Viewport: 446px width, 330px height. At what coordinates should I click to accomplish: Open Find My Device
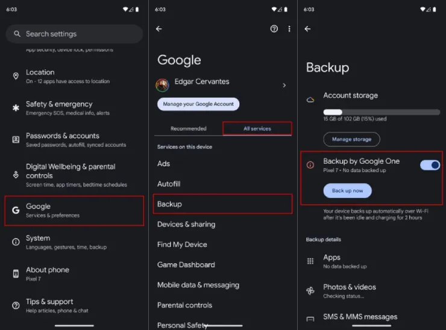coord(222,244)
